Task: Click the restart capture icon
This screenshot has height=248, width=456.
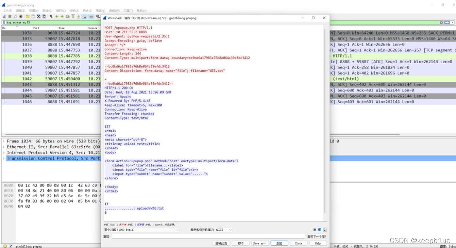Action: pos(15,16)
